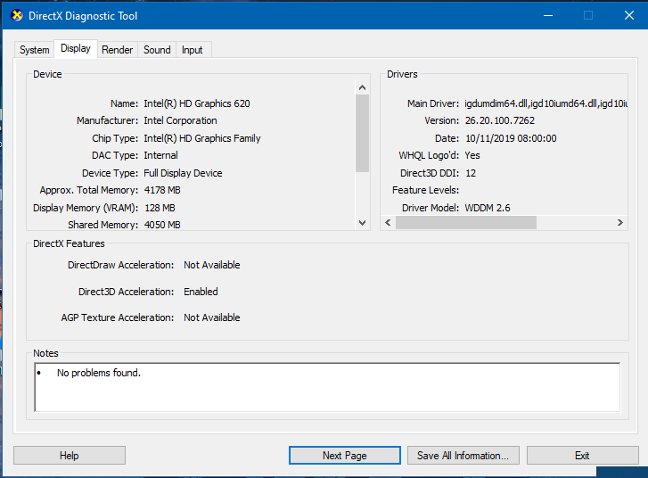Click Drivers panel scroll right arrow
Screen dimensions: 648x478
coord(619,222)
